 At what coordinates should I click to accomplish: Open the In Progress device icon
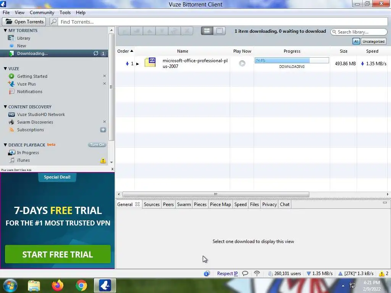pos(11,153)
